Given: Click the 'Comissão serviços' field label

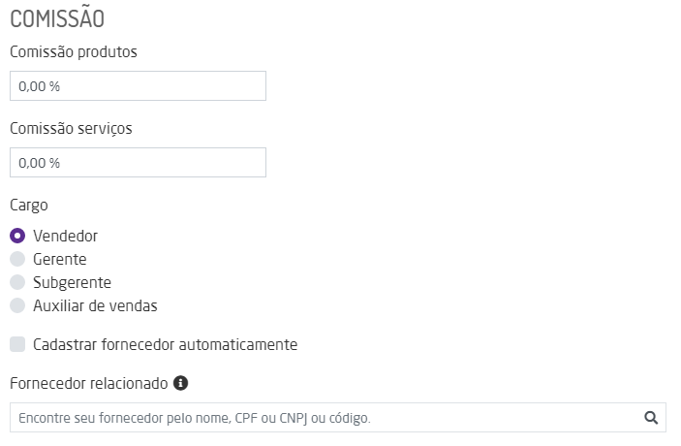Looking at the screenshot, I should [x=71, y=127].
